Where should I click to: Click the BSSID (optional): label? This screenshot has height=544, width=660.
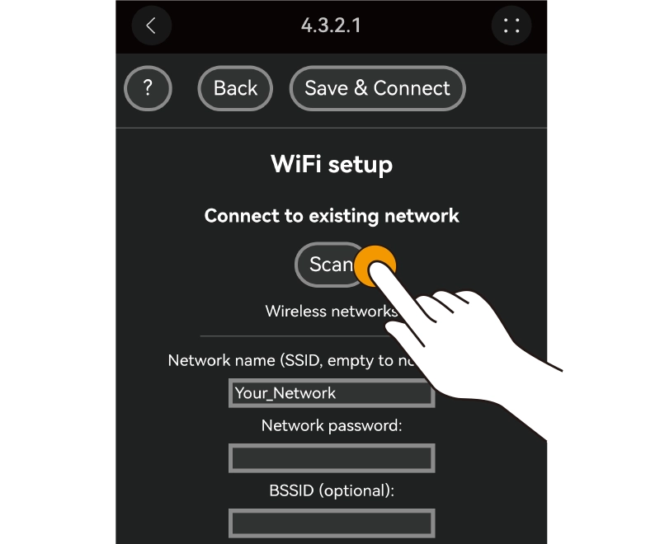[332, 490]
